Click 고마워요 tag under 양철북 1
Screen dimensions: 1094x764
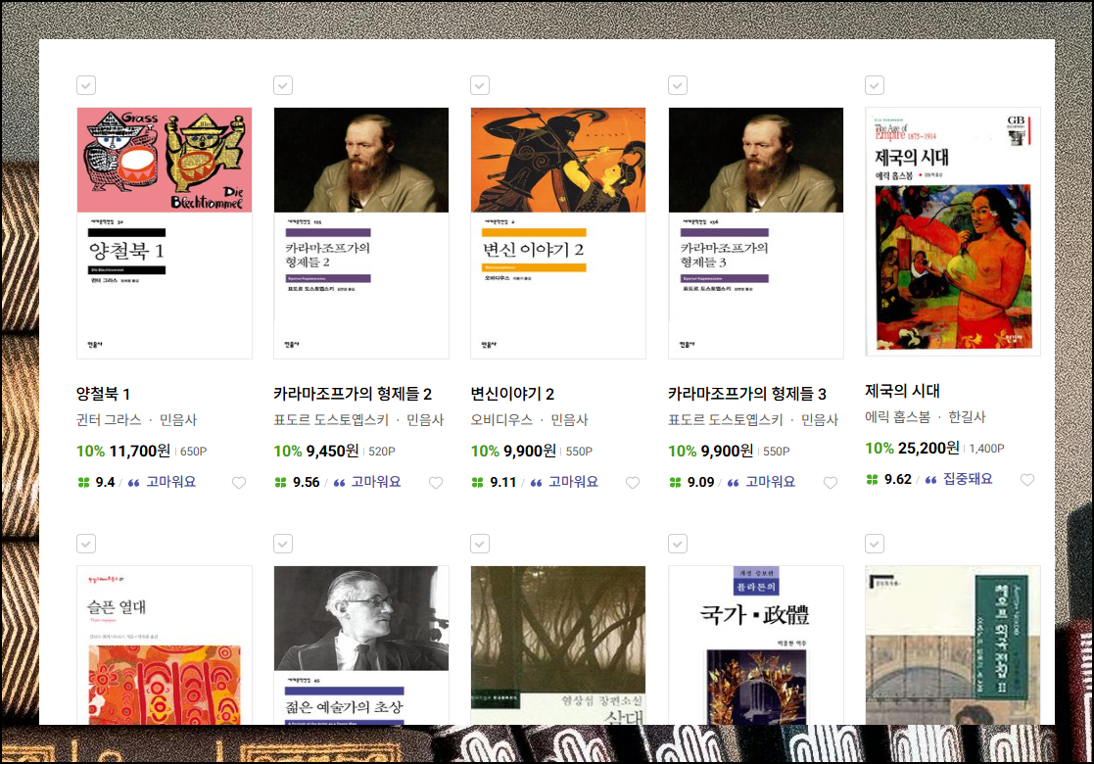pos(171,482)
